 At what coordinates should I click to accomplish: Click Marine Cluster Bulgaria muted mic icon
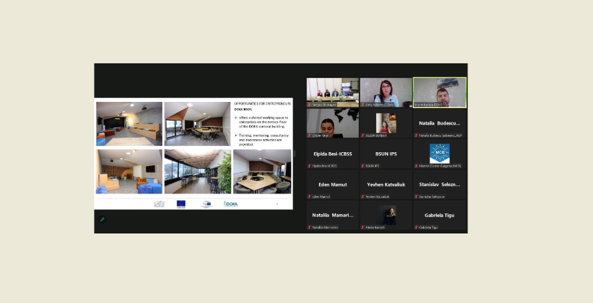point(416,166)
